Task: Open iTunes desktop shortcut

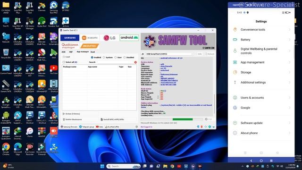Action: 30,133
